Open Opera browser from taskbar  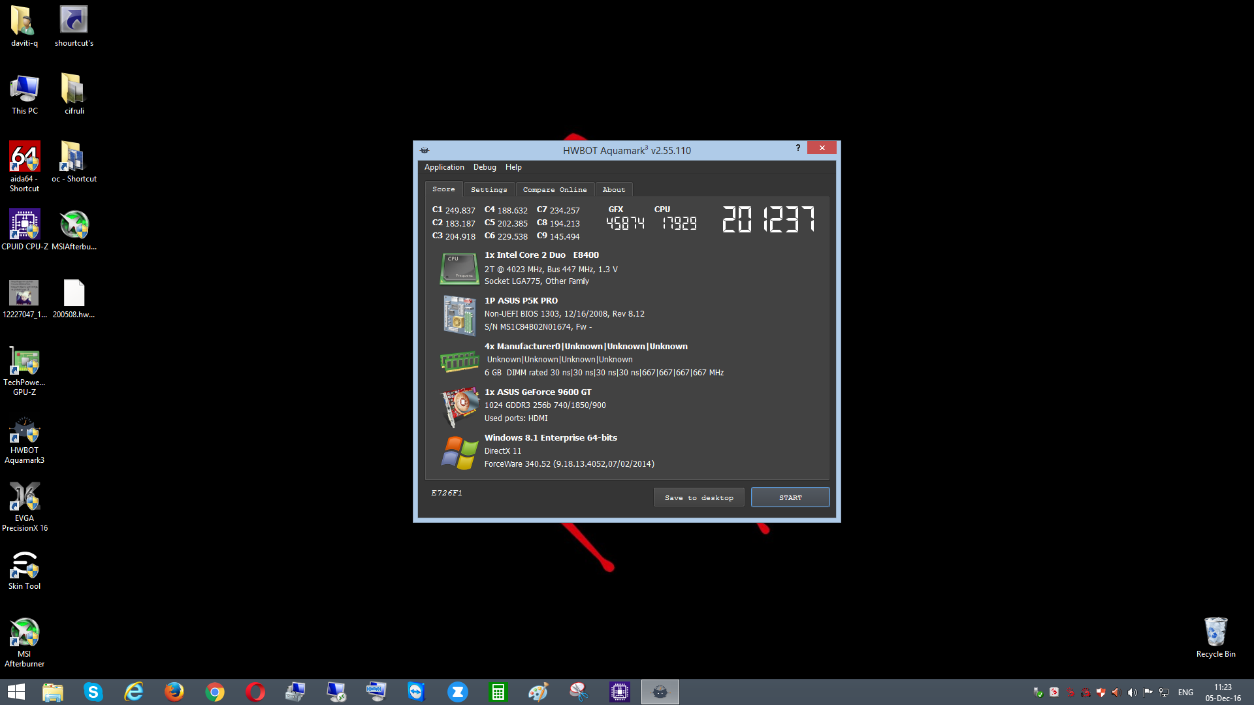click(x=255, y=692)
